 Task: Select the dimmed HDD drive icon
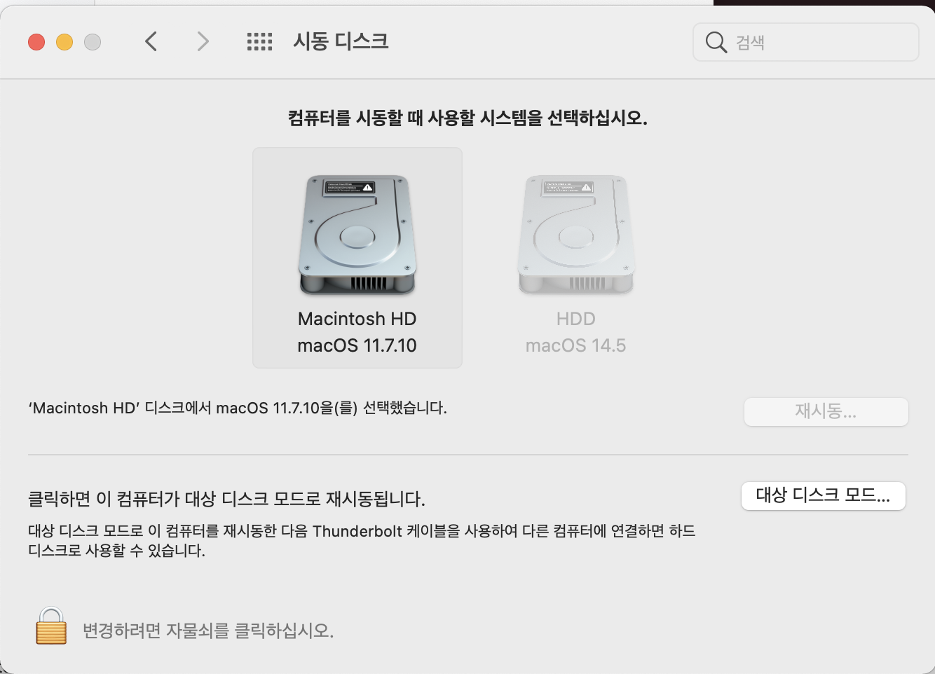coord(576,235)
